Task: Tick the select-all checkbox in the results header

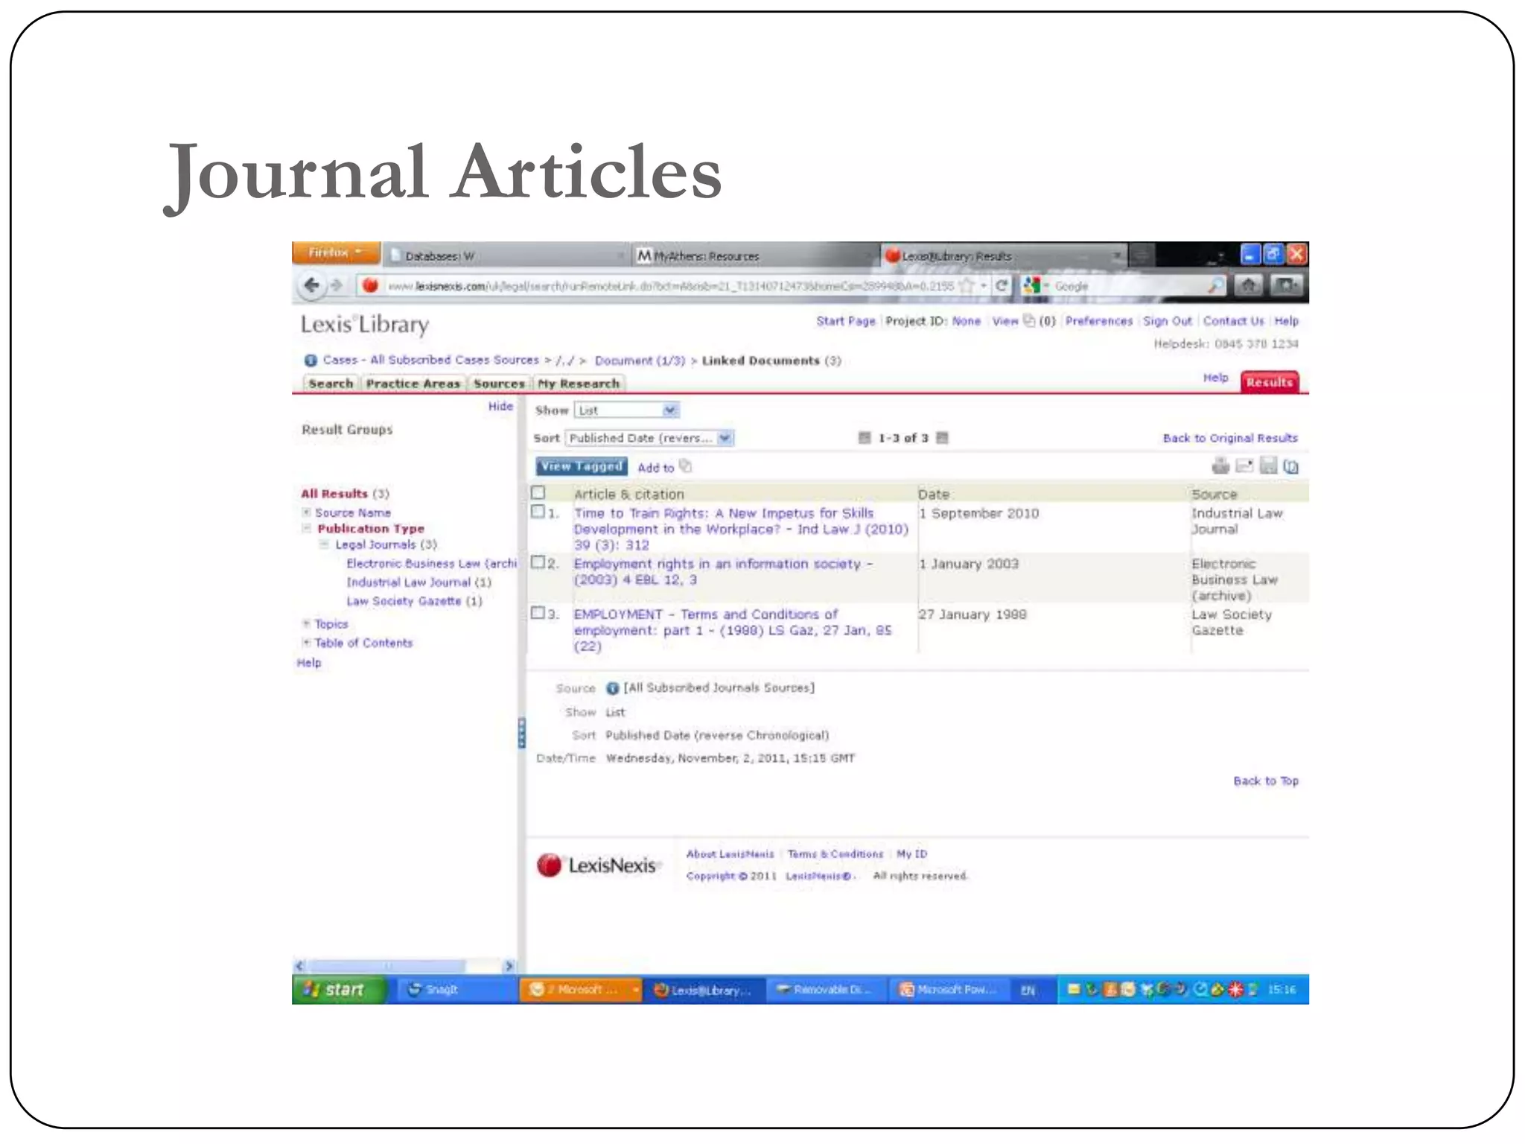Action: tap(538, 493)
